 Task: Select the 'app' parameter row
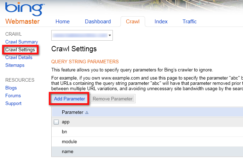pyautogui.click(x=147, y=122)
